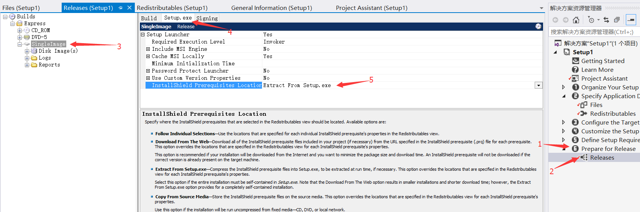Click the Files node icon
The height and width of the screenshot is (212, 640).
[x=584, y=105]
